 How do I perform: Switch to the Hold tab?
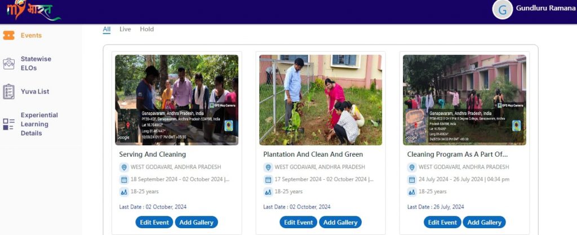coord(147,29)
